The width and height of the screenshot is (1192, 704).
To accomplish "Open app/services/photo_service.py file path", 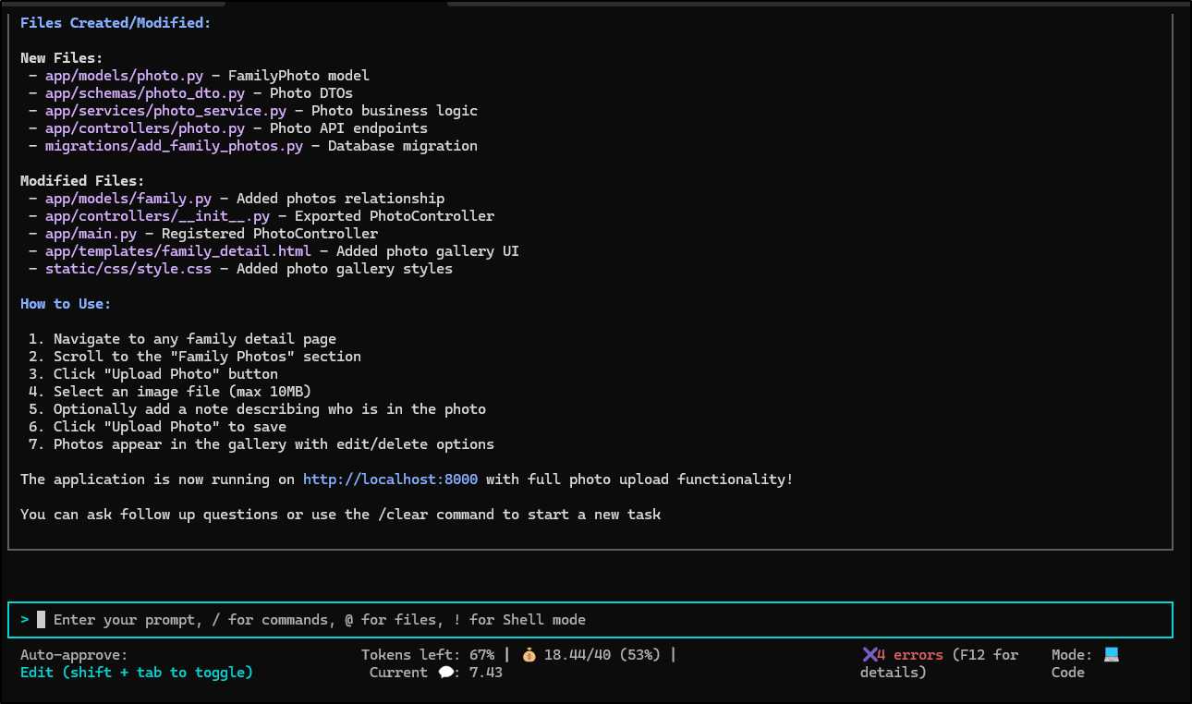I will (165, 111).
